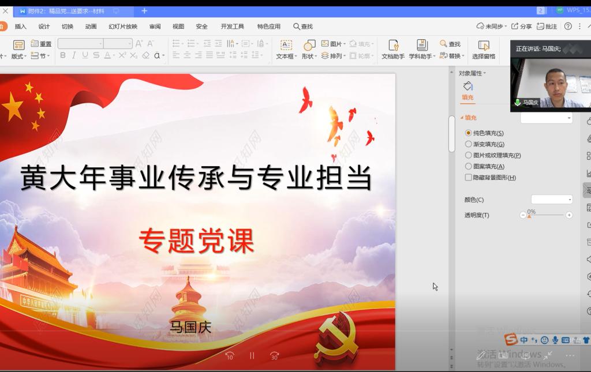Enable the 隐藏背景图形(H) checkbox
This screenshot has height=372, width=591.
[x=469, y=178]
